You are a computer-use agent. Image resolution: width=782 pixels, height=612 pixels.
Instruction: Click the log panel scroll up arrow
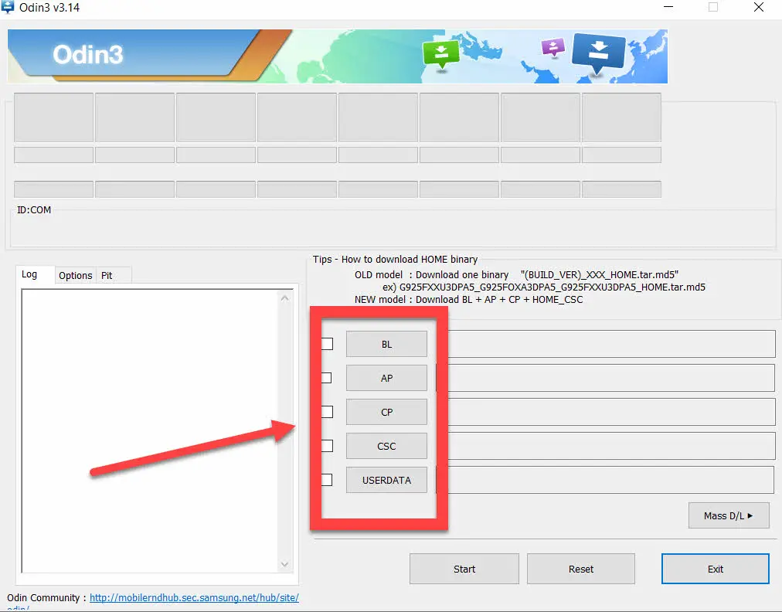click(x=285, y=298)
